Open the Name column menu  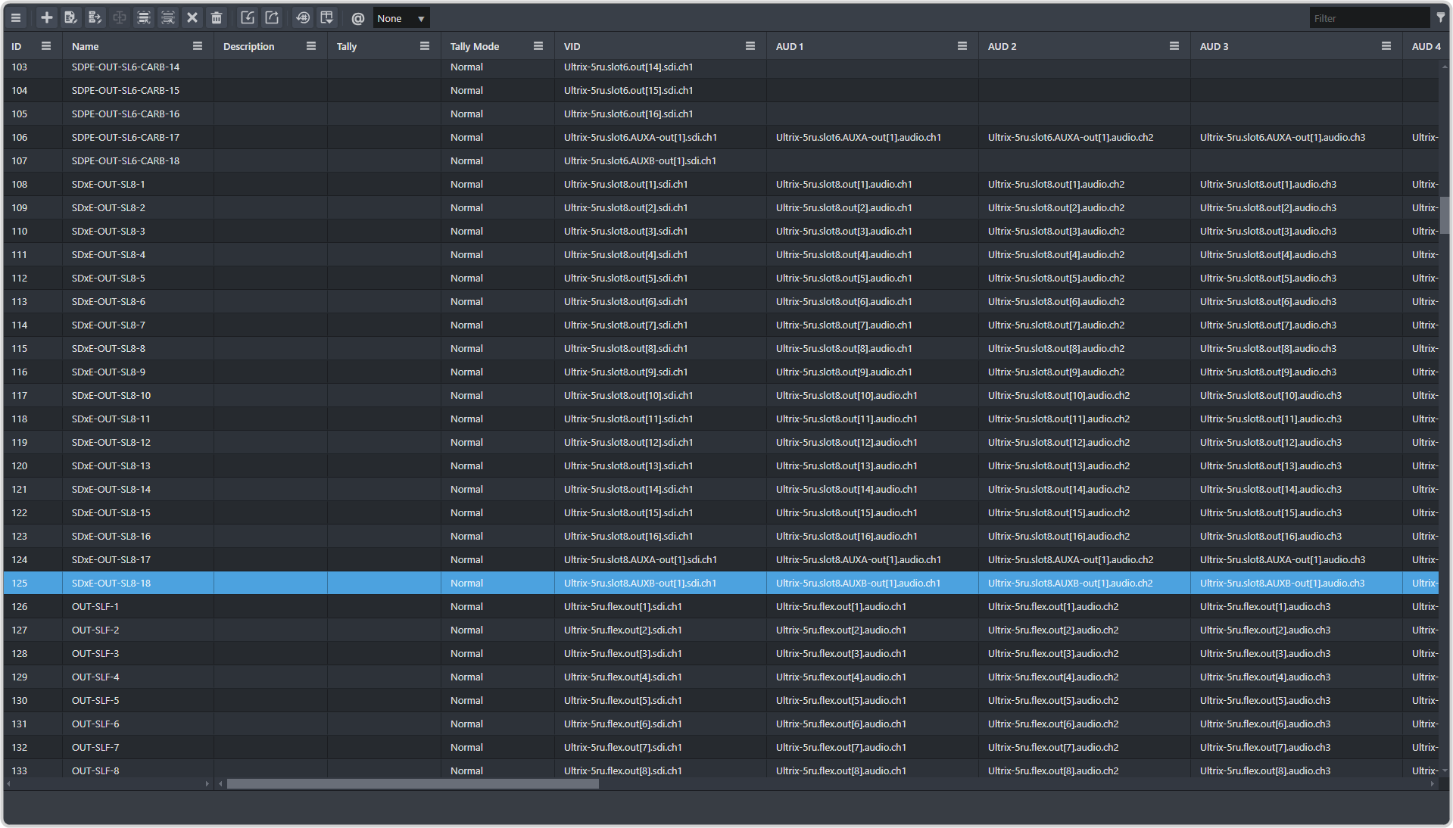198,46
